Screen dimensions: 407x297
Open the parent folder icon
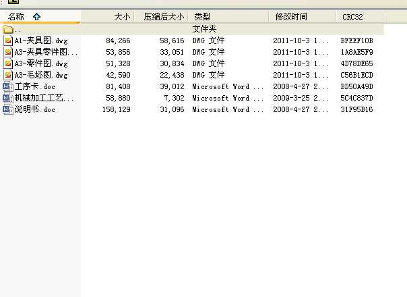point(8,30)
